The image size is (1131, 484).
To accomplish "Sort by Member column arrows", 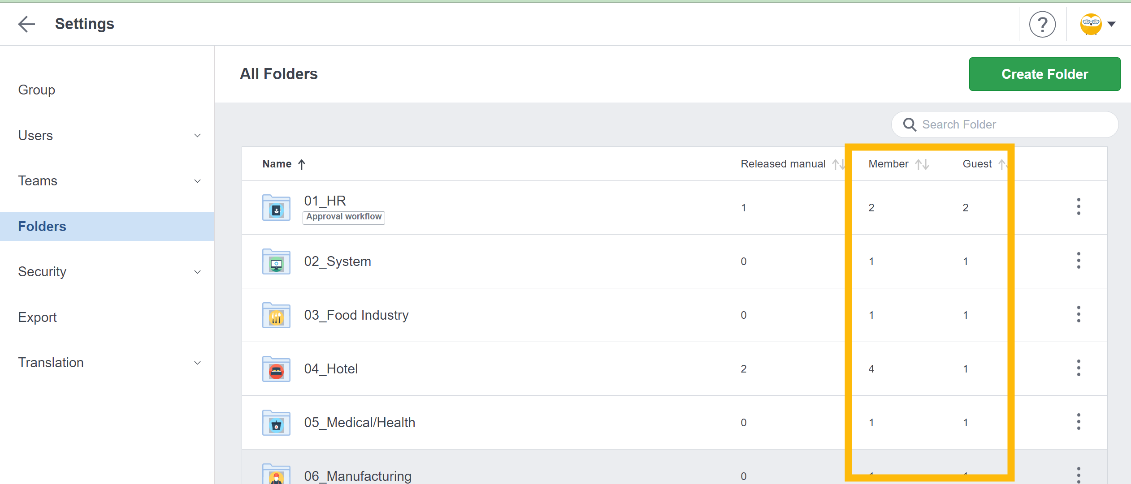I will 922,164.
